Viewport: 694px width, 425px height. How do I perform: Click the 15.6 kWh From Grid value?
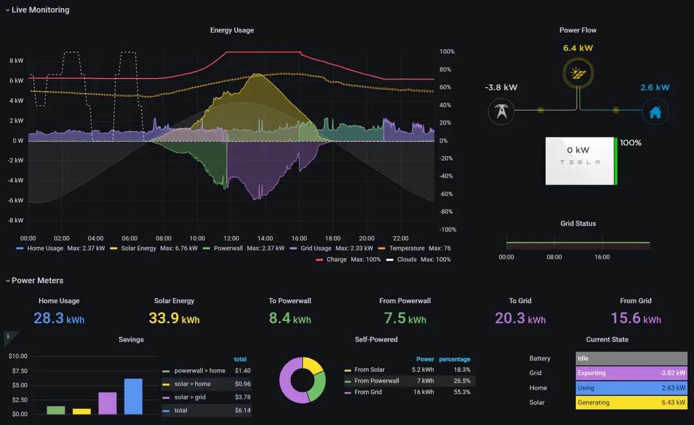pos(636,318)
